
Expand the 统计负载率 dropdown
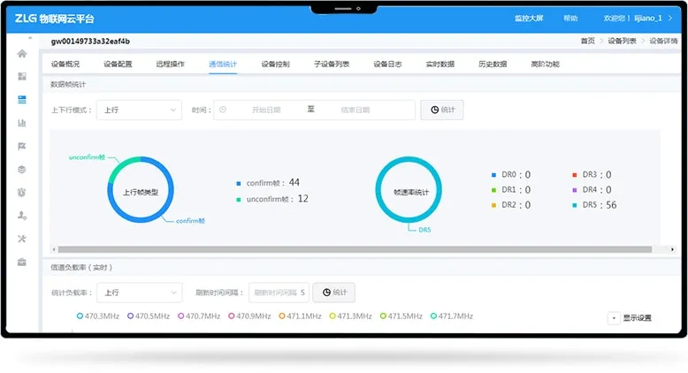[x=138, y=293]
